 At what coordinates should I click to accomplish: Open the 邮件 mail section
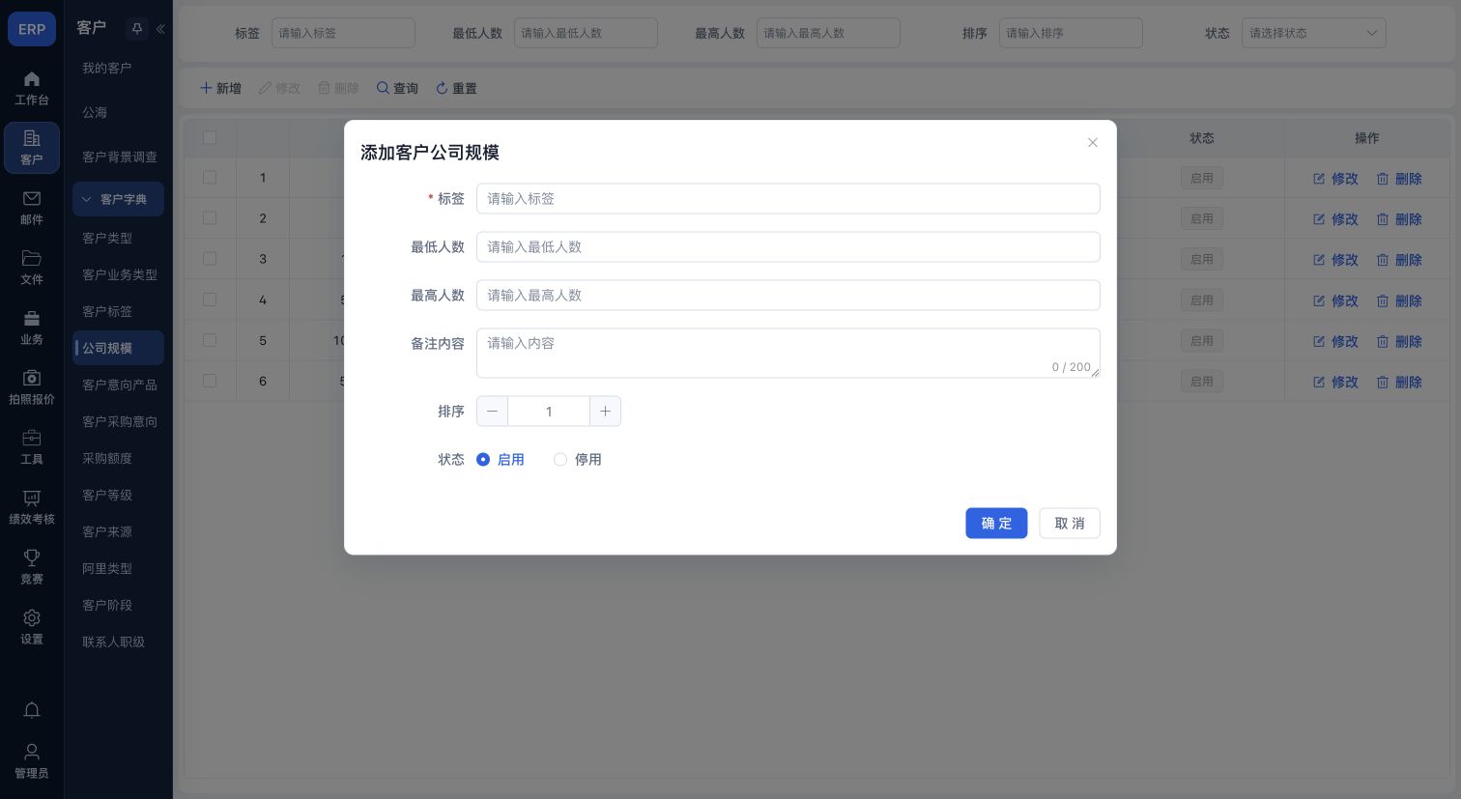[32, 208]
